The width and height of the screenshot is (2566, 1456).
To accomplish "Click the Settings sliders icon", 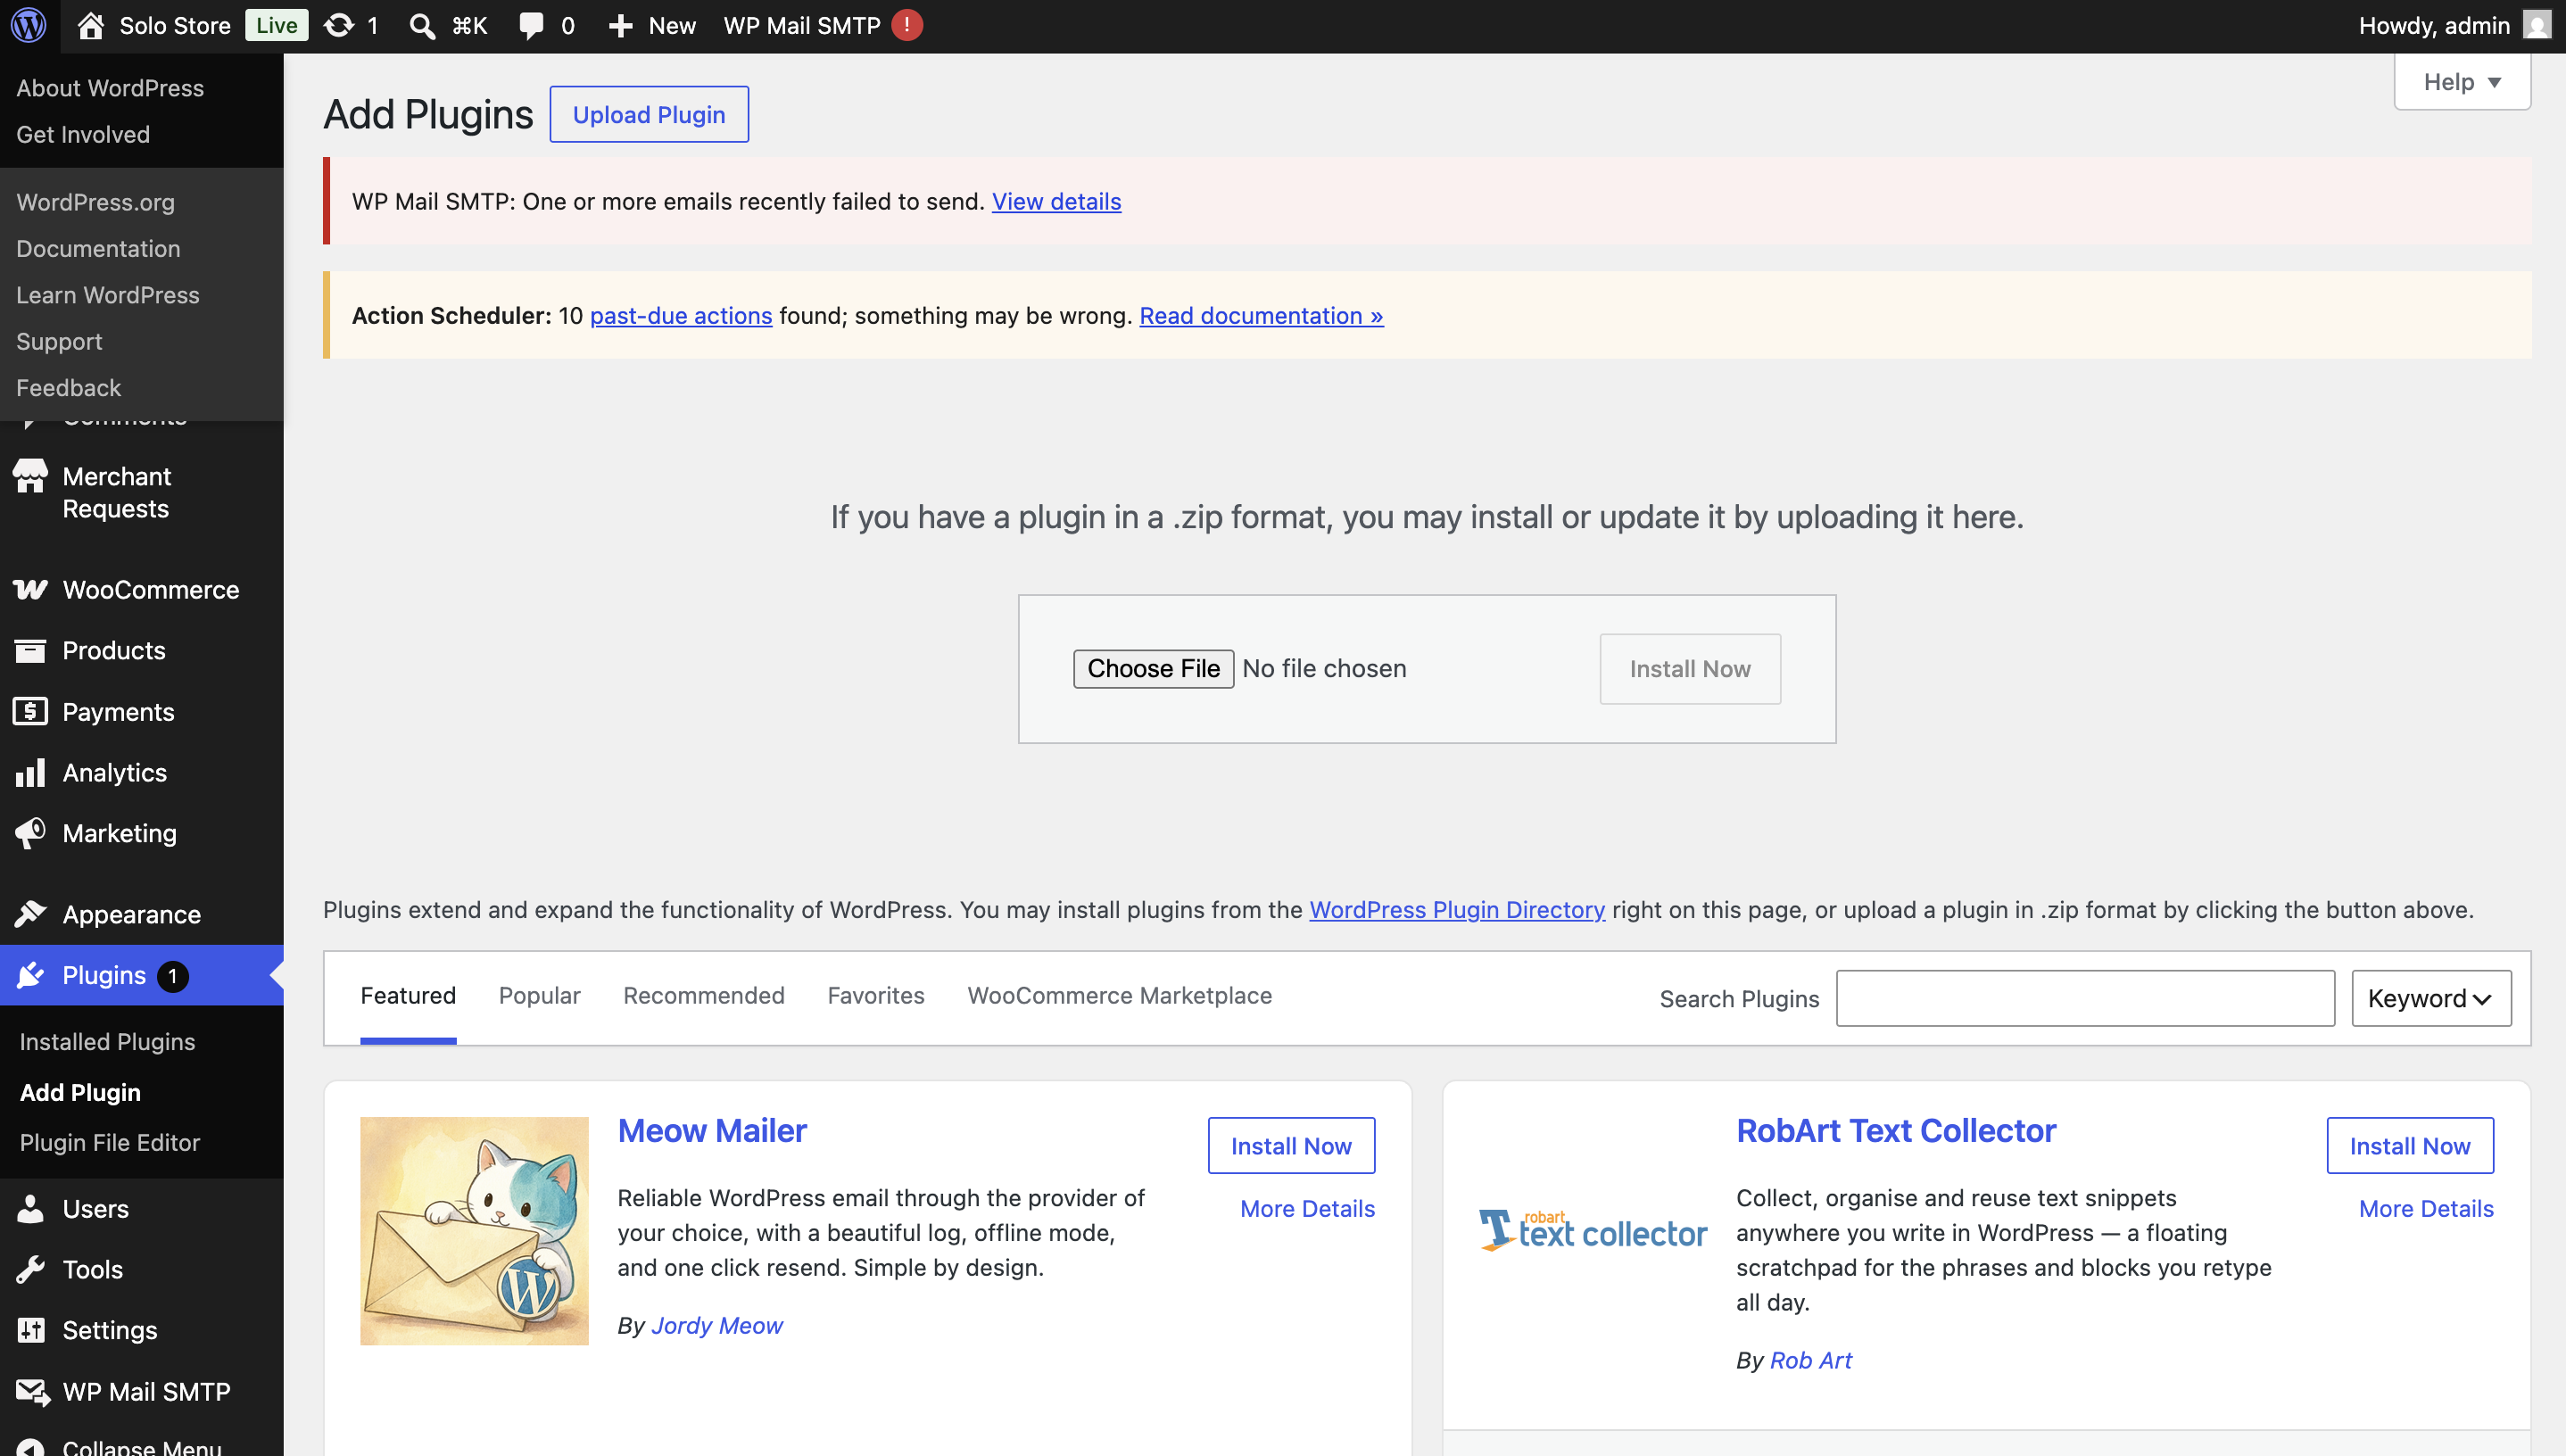I will click(30, 1330).
